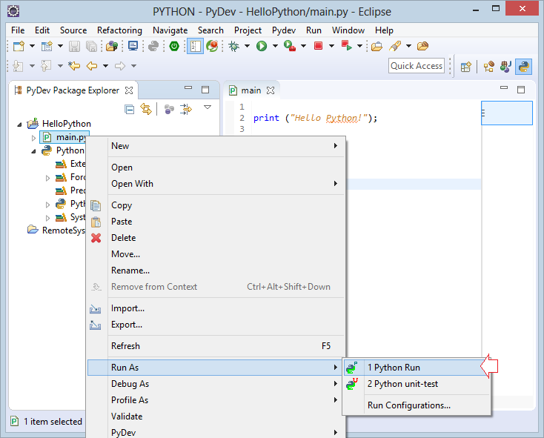This screenshot has width=544, height=438.
Task: Choose Rename... from context menu
Action: coord(216,271)
